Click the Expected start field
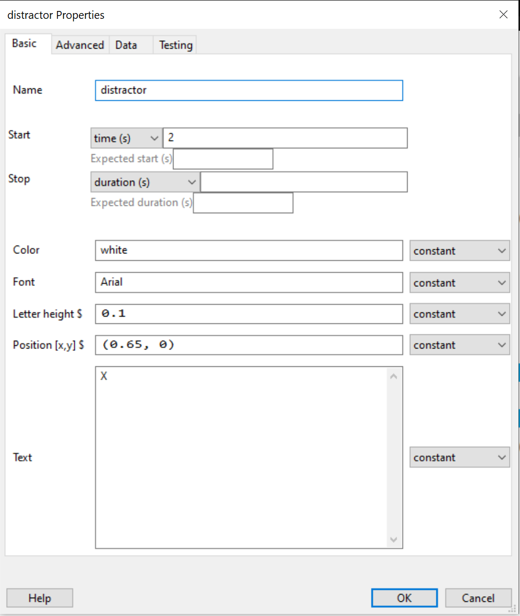This screenshot has height=616, width=520. tap(223, 159)
